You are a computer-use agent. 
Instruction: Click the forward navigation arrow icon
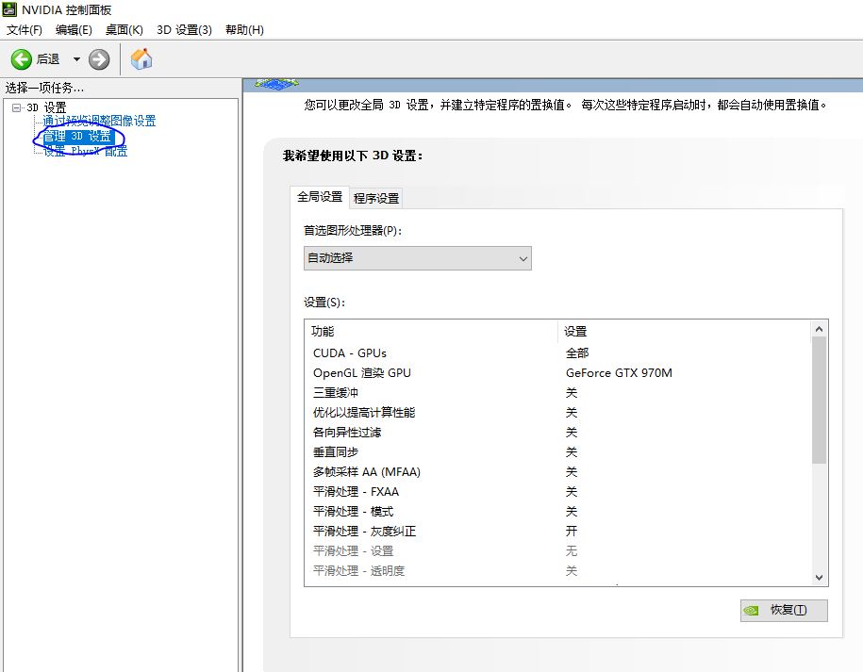point(97,57)
